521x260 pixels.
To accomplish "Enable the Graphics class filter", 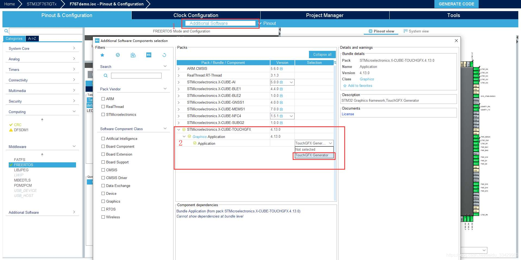I will 103,201.
